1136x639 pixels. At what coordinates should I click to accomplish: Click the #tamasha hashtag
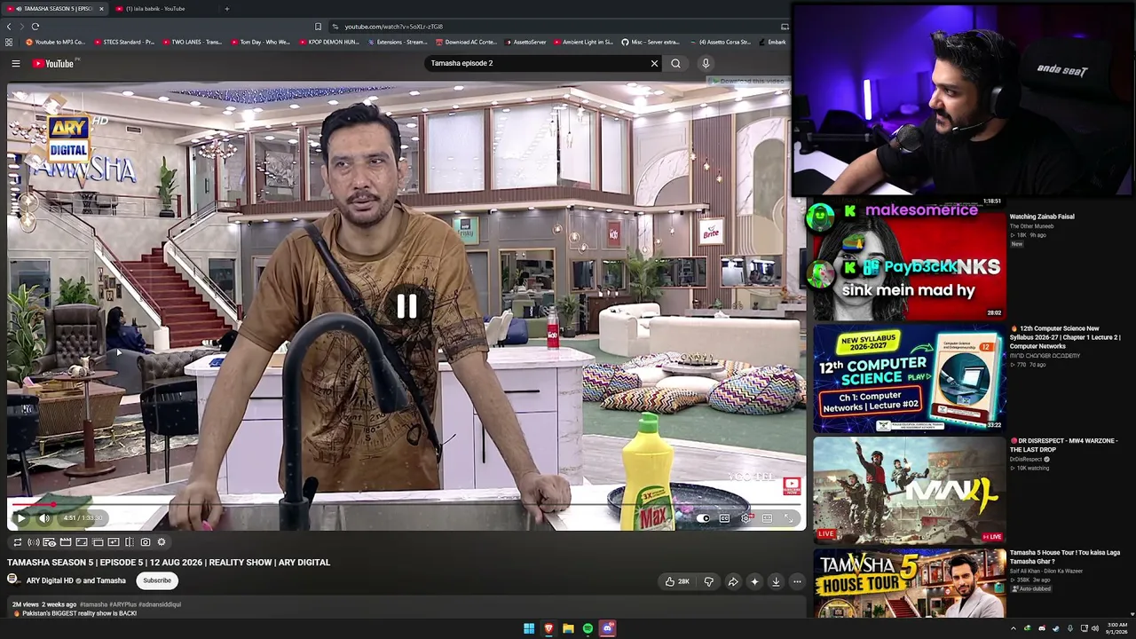point(93,604)
